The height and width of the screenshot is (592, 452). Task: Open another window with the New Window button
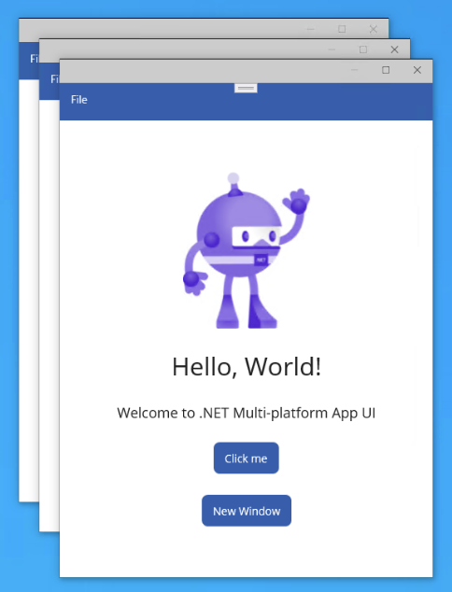click(x=247, y=511)
